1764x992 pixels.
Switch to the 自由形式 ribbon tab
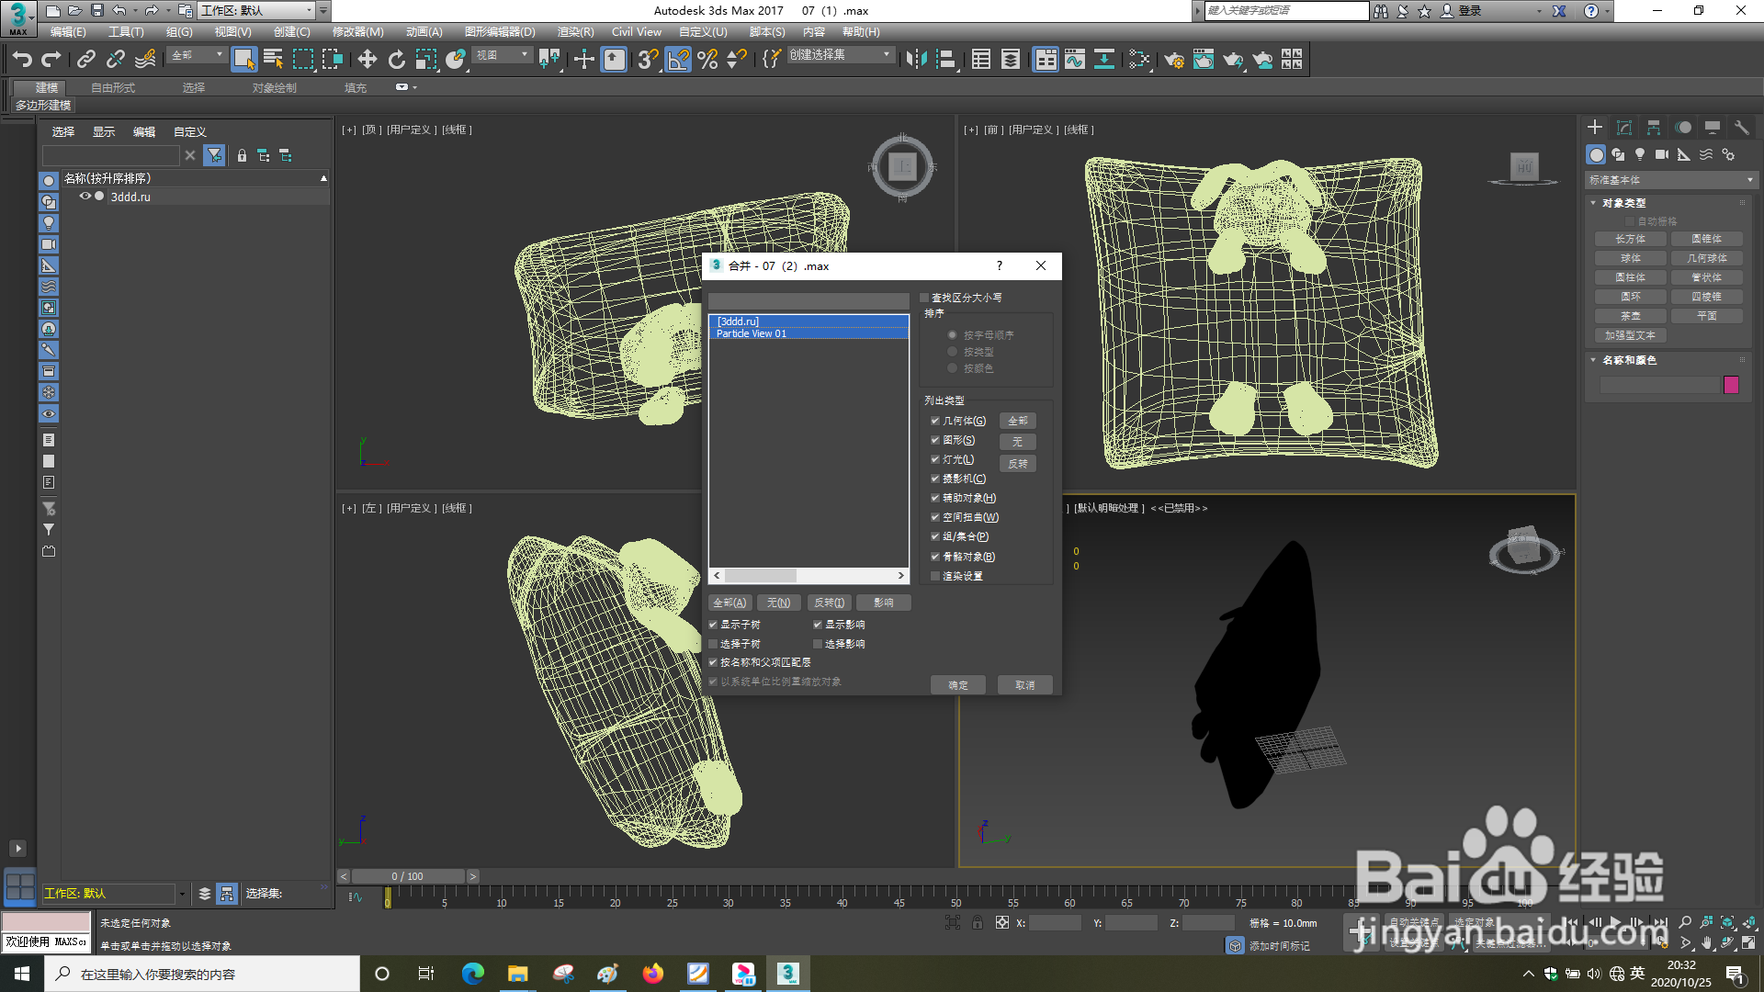pyautogui.click(x=113, y=88)
